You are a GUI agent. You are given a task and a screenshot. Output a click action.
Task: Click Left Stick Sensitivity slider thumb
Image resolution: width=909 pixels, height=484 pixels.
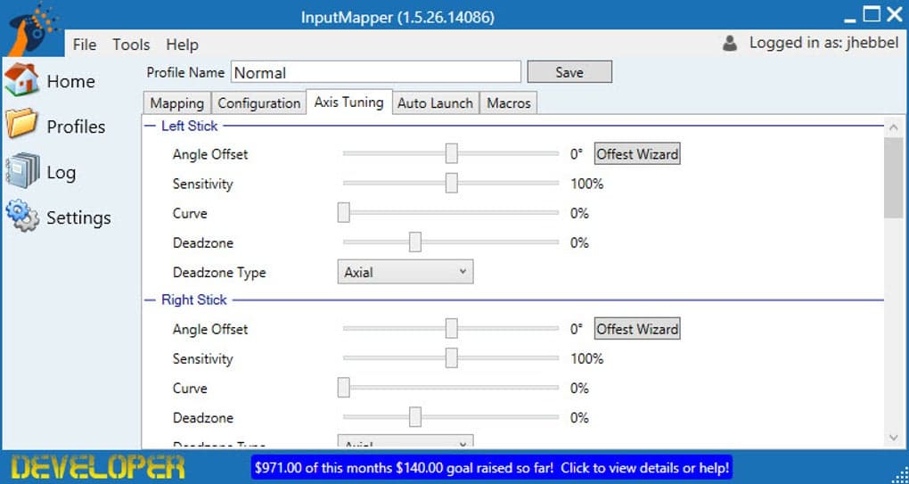click(452, 183)
